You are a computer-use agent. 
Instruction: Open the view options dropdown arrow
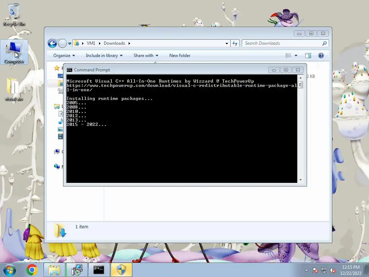[x=296, y=56]
